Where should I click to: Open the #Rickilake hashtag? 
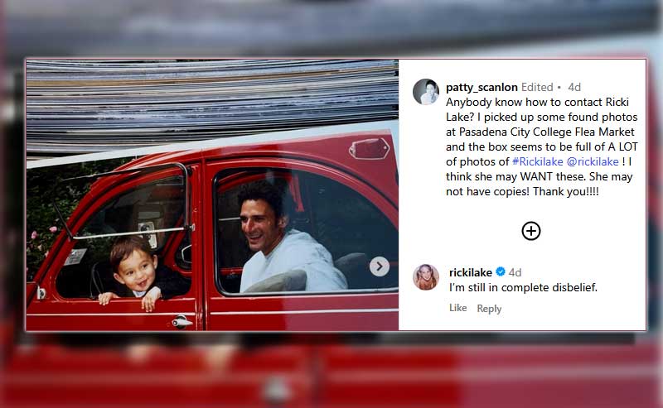click(537, 161)
